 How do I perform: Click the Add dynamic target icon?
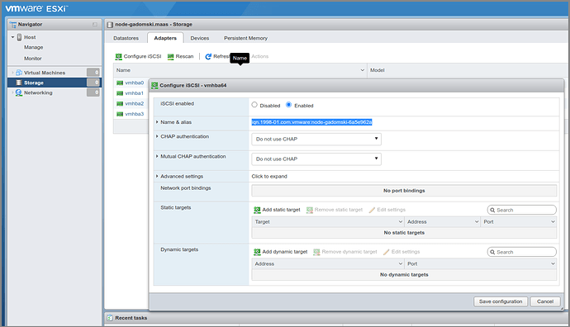tap(257, 252)
